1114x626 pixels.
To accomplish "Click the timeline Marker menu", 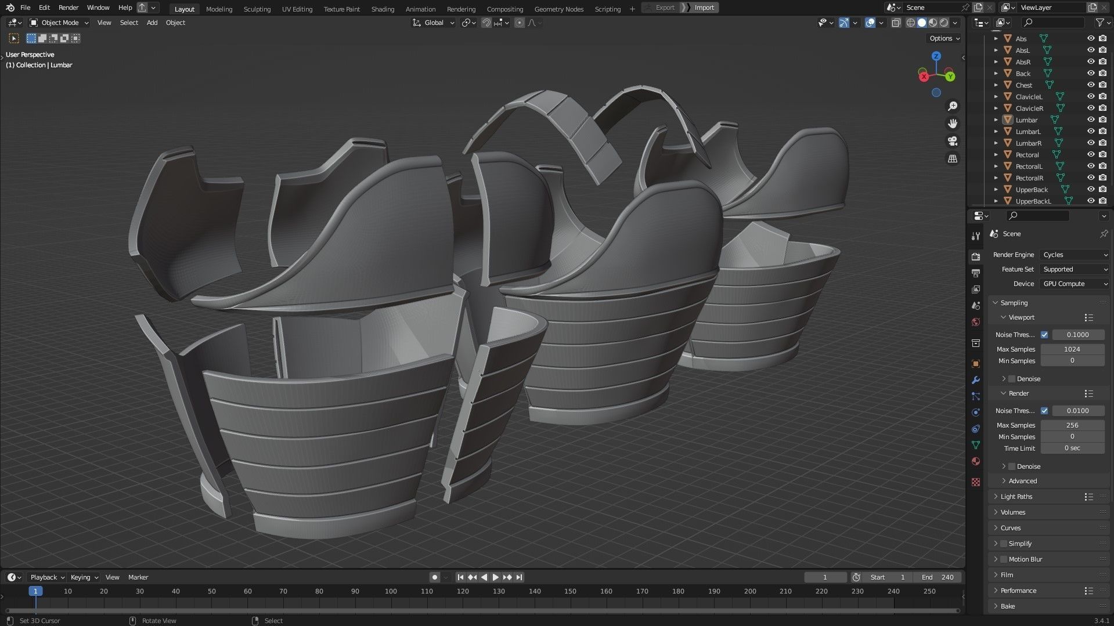I will (138, 577).
